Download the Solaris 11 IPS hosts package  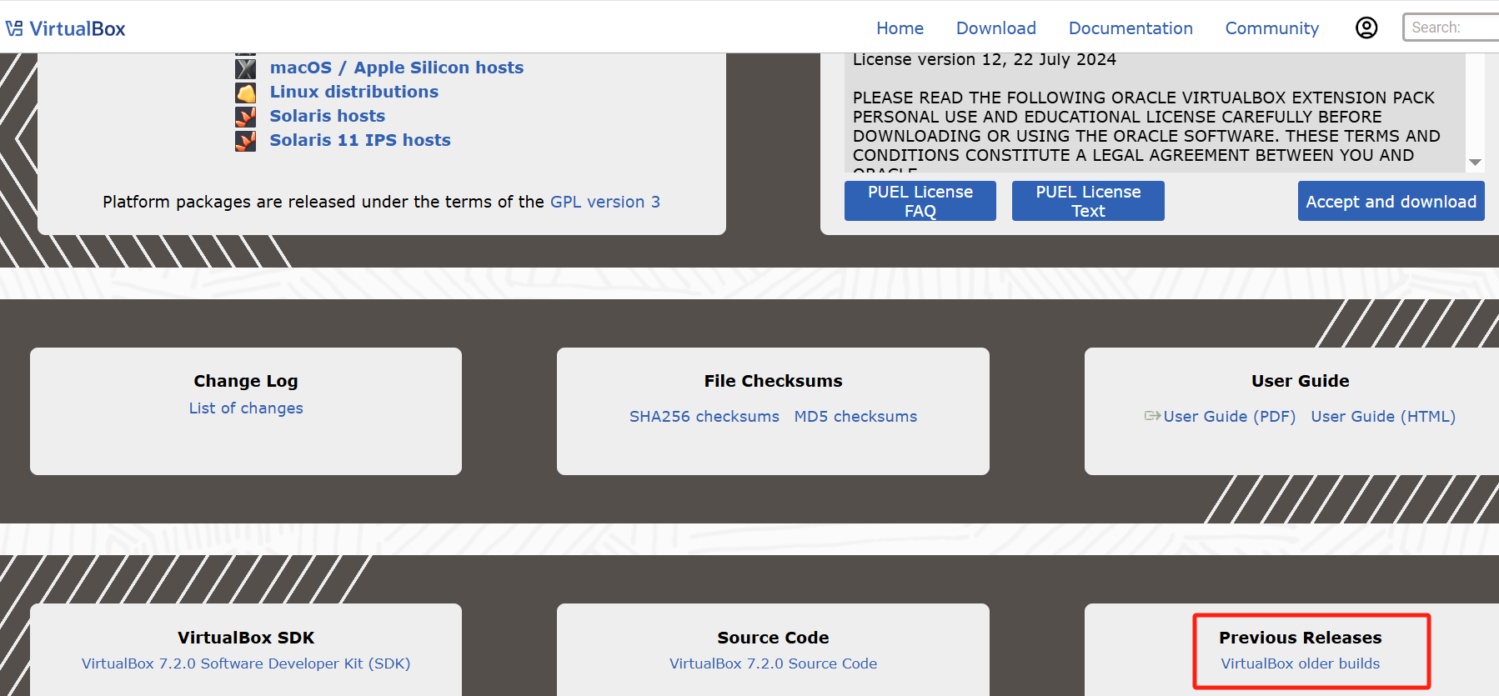coord(360,140)
